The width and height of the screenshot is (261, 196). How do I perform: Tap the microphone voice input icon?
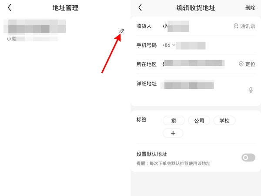251,90
